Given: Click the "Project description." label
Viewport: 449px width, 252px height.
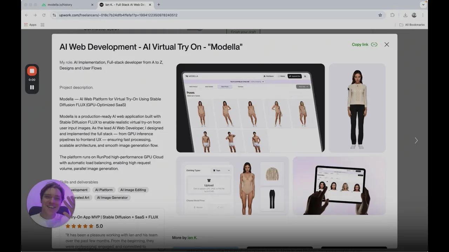Looking at the screenshot, I should [x=76, y=87].
